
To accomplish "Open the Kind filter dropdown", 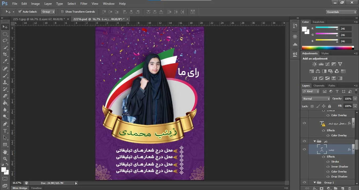I will [x=311, y=91].
